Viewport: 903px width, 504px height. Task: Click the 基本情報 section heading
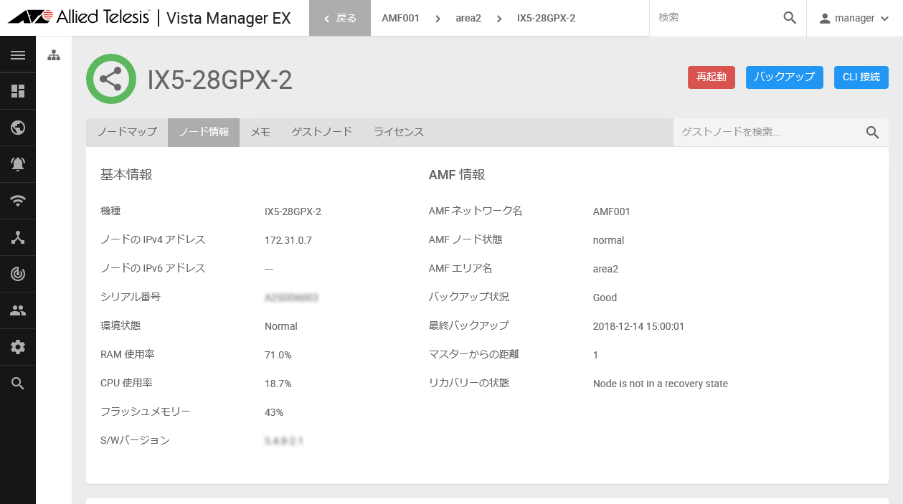coord(126,174)
